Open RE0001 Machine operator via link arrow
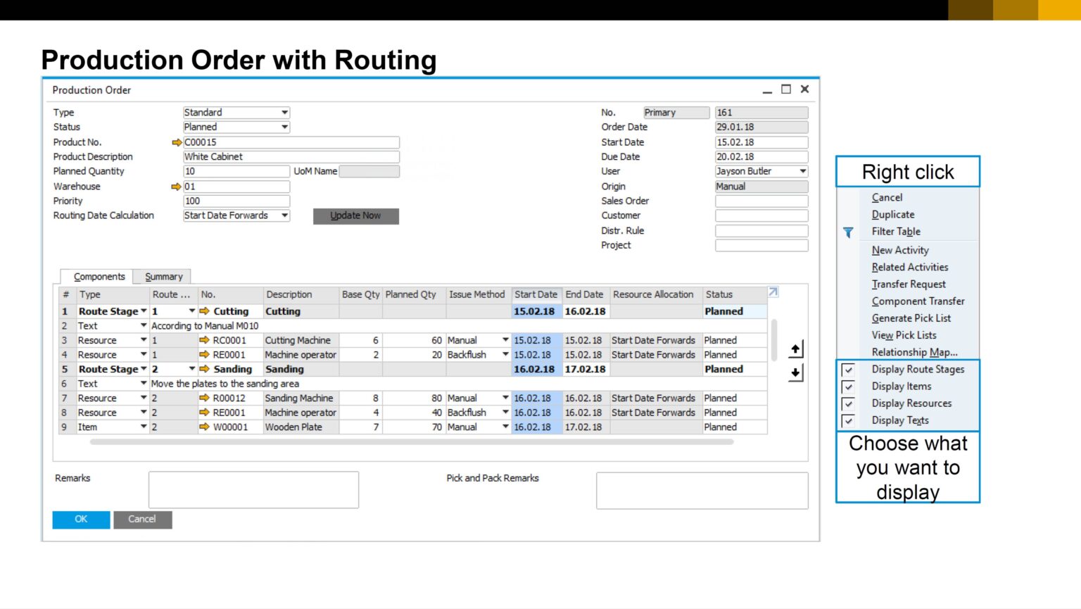The height and width of the screenshot is (609, 1081). coord(205,354)
